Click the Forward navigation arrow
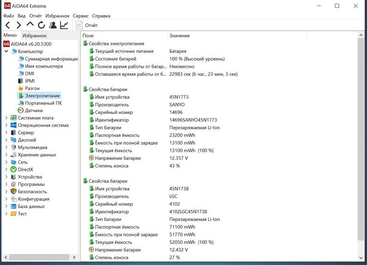Viewport: 367px width, 265px height. pos(19,25)
